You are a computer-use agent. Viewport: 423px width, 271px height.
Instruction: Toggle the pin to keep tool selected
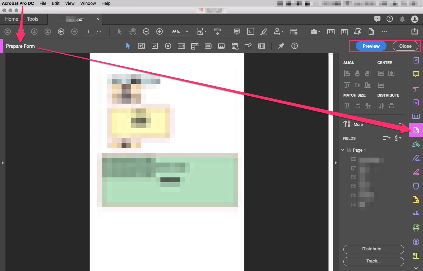coord(281,46)
